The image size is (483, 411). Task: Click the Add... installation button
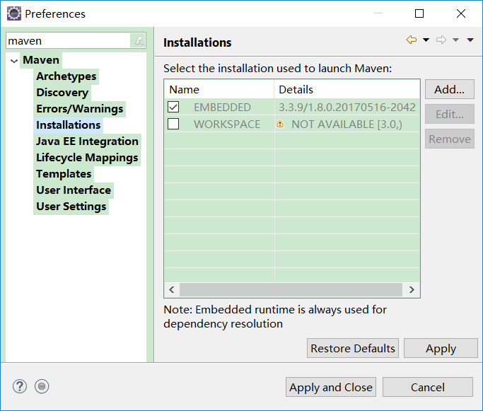pos(449,90)
